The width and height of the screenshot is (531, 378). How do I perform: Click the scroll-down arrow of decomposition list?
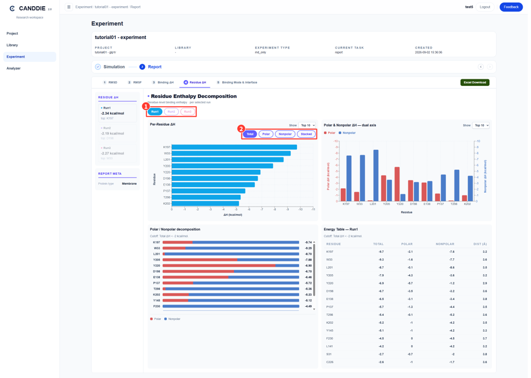click(x=314, y=309)
